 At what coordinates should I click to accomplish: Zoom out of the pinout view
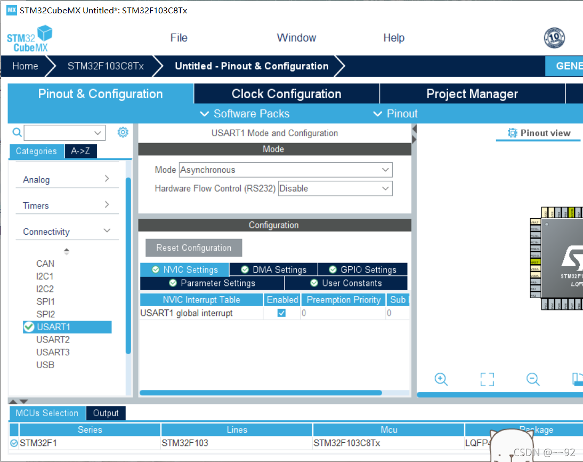533,379
